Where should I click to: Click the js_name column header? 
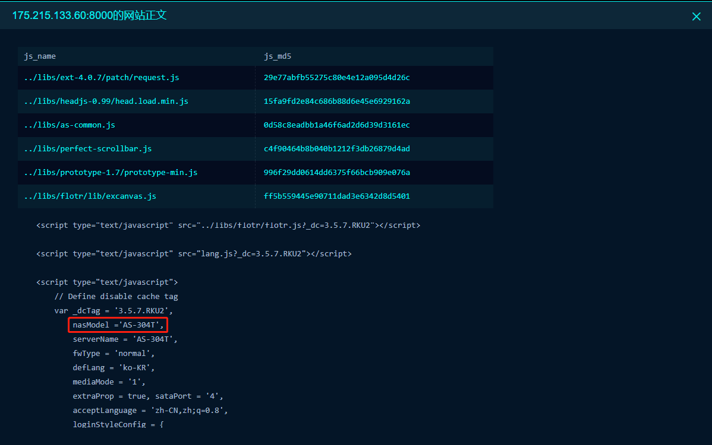40,56
